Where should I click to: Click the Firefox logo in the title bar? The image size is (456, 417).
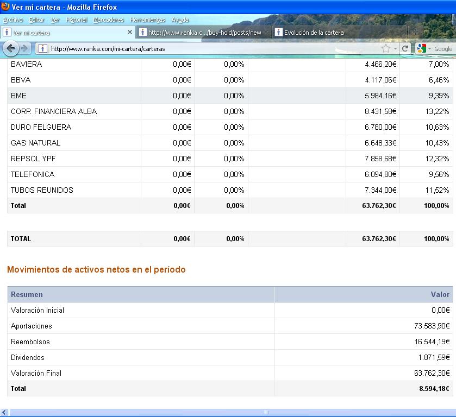5,7
